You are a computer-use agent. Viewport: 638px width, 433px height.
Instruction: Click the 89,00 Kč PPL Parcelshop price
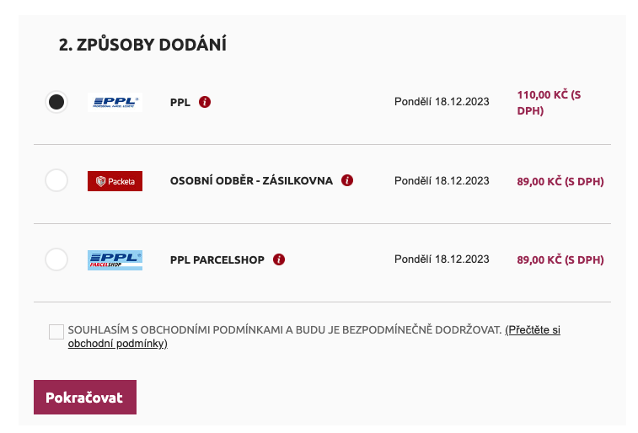(560, 259)
